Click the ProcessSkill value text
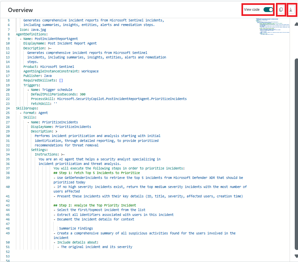This screenshot has width=298, height=262. pos(122,99)
